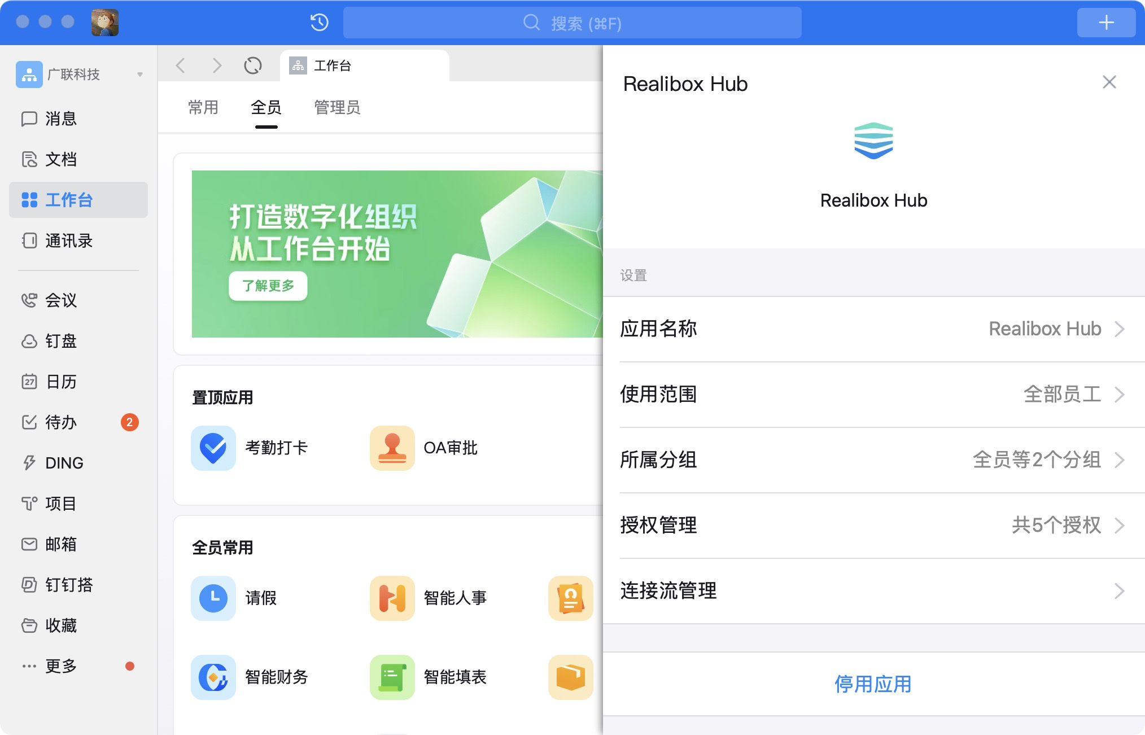Open the OA审批 app
1145x735 pixels.
(423, 448)
